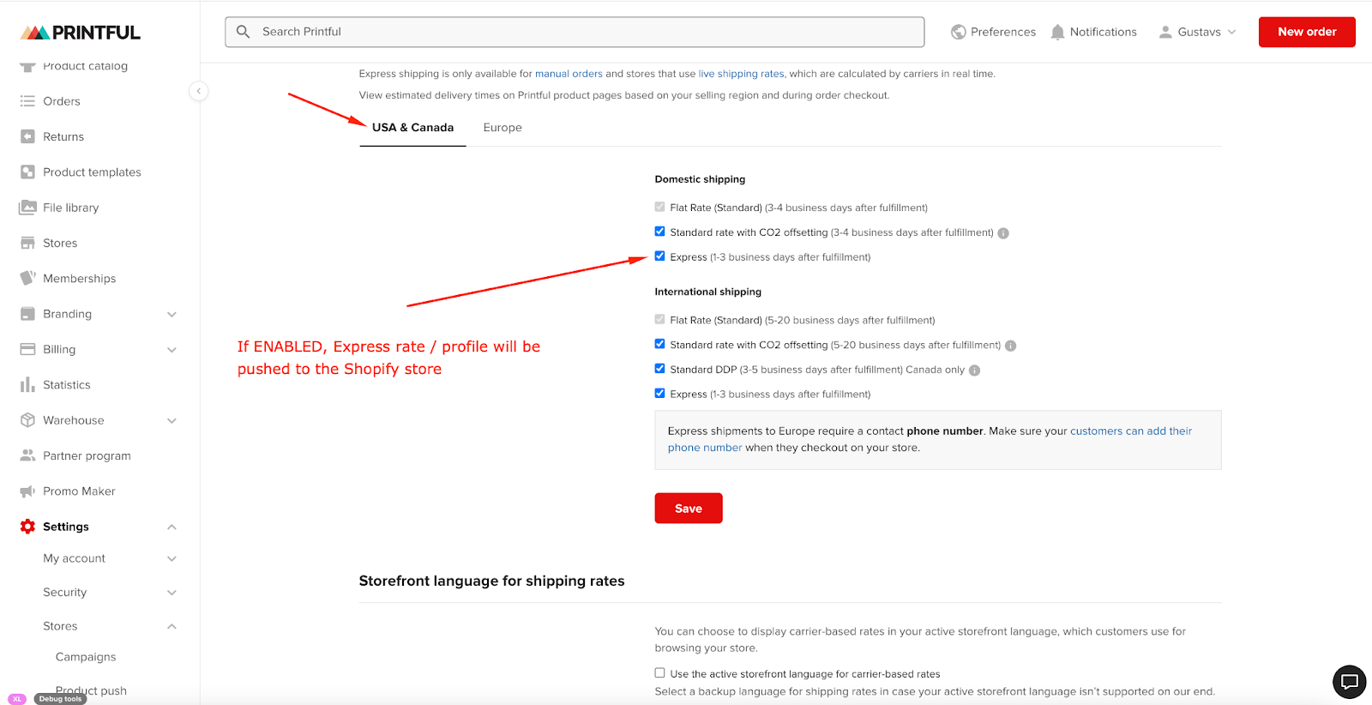Expand My account submenu chevron
The width and height of the screenshot is (1372, 705).
point(171,559)
